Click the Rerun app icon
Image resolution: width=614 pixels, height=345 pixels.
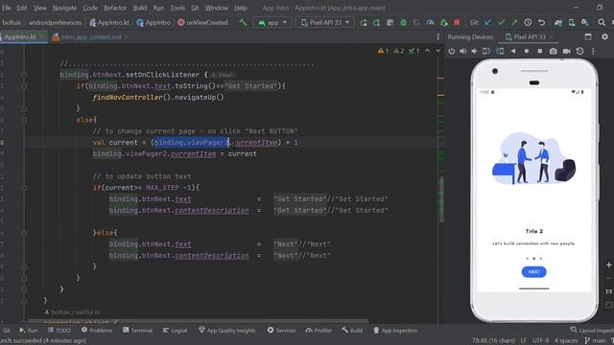[x=364, y=23]
